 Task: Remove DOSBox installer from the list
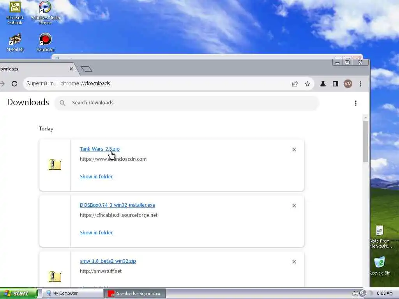click(x=294, y=206)
